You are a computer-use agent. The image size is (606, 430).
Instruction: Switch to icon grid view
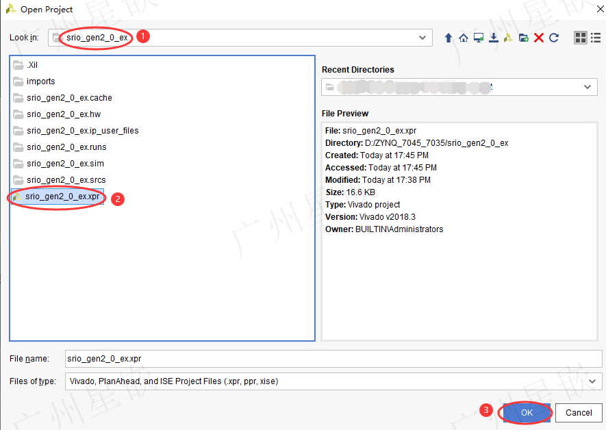581,38
